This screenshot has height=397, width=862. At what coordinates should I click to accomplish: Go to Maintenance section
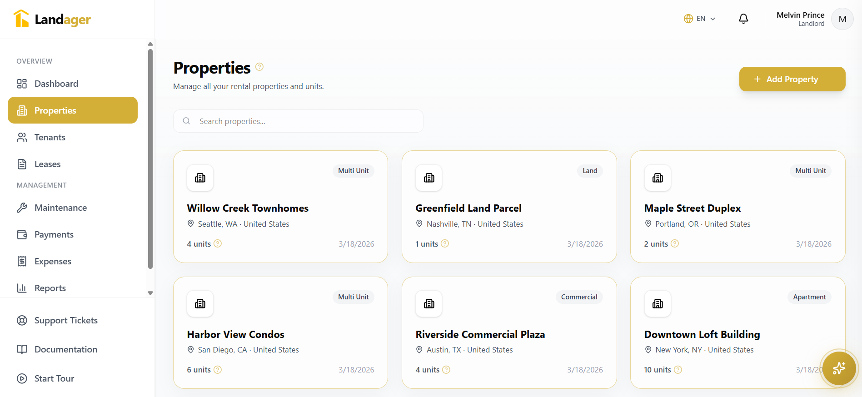(x=60, y=208)
